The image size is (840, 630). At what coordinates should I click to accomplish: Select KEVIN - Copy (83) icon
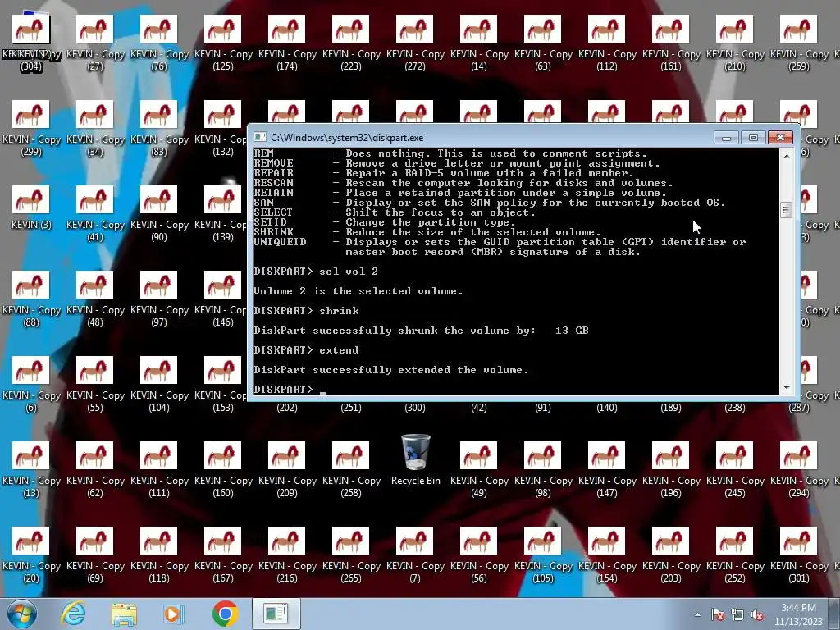click(159, 128)
